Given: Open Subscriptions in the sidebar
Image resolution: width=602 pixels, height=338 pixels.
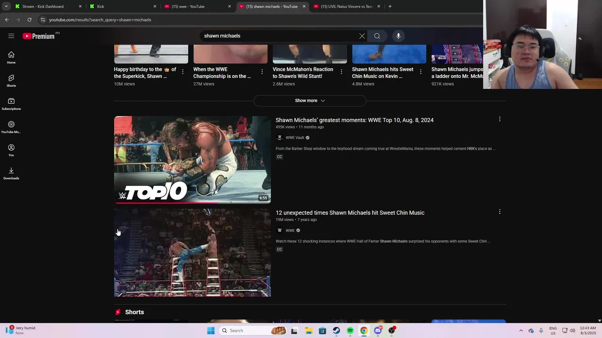Looking at the screenshot, I should 11,104.
